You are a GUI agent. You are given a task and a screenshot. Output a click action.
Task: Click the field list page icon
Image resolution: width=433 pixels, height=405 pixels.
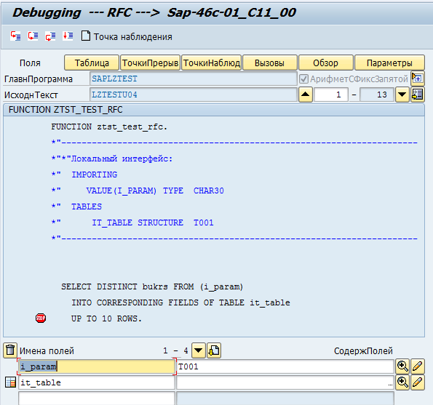pyautogui.click(x=214, y=350)
